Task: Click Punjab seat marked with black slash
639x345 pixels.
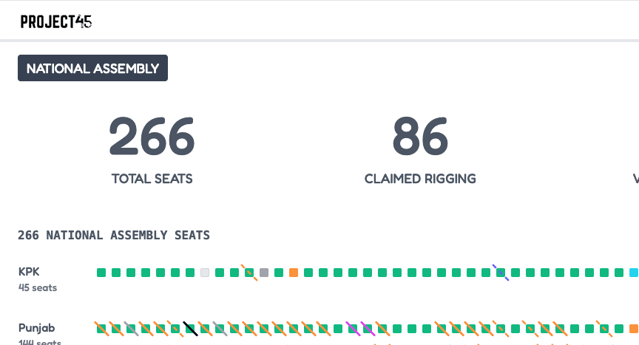Action: (x=190, y=328)
